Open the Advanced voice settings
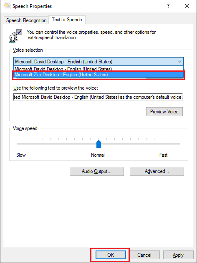197x263 pixels. (x=157, y=171)
